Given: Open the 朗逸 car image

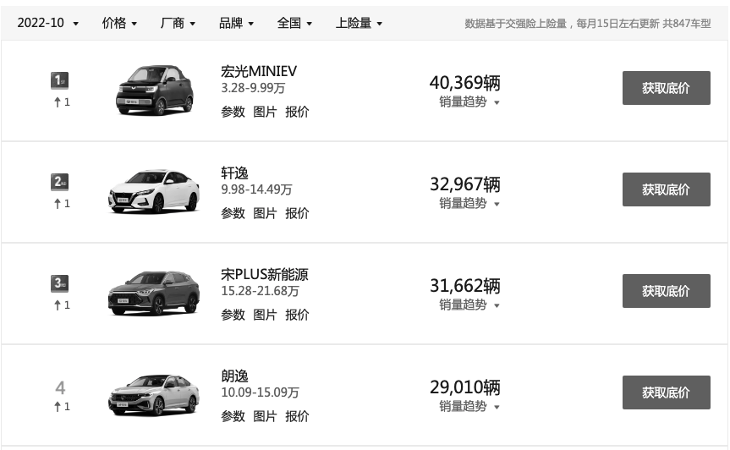Looking at the screenshot, I should pyautogui.click(x=154, y=395).
